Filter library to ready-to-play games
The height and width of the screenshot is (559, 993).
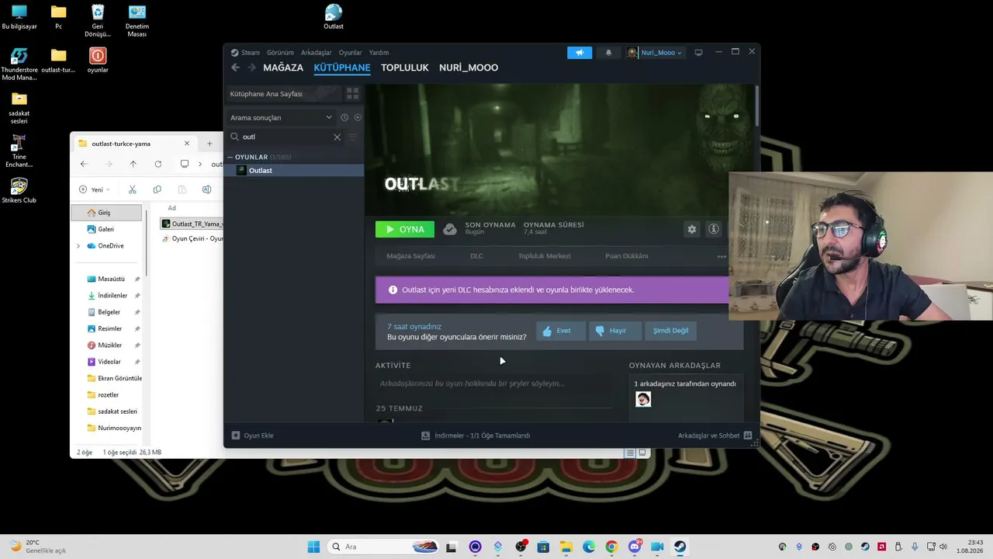tap(358, 117)
